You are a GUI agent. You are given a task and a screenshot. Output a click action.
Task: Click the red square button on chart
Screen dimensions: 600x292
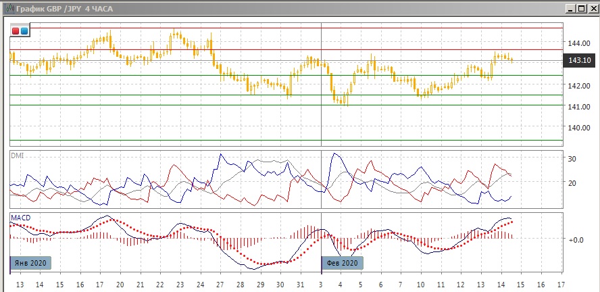click(x=16, y=31)
